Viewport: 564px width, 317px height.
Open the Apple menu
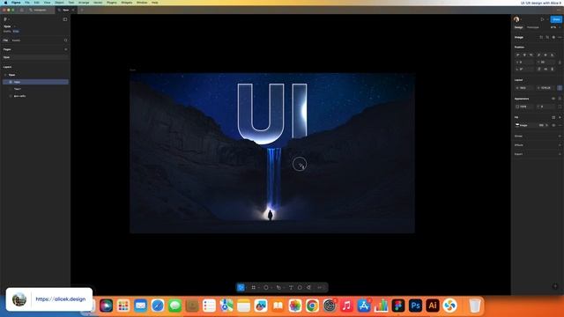5,3
